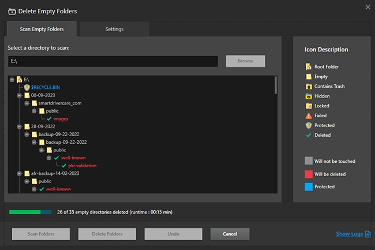Click the E:\ root folder icon in tree

[20, 80]
